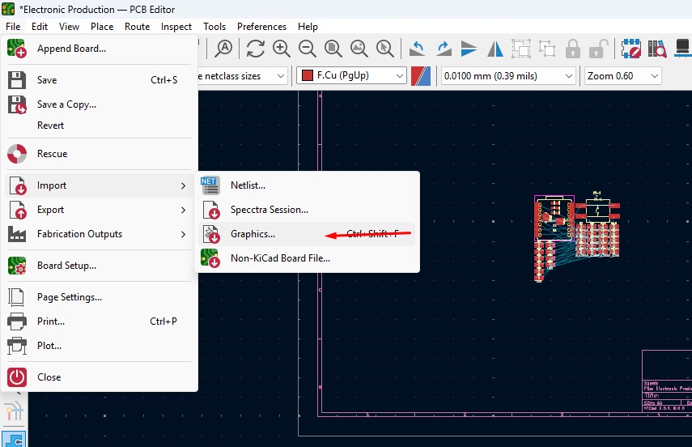Mirror selection vertically
Screen dimensions: 692x447
(x=469, y=48)
